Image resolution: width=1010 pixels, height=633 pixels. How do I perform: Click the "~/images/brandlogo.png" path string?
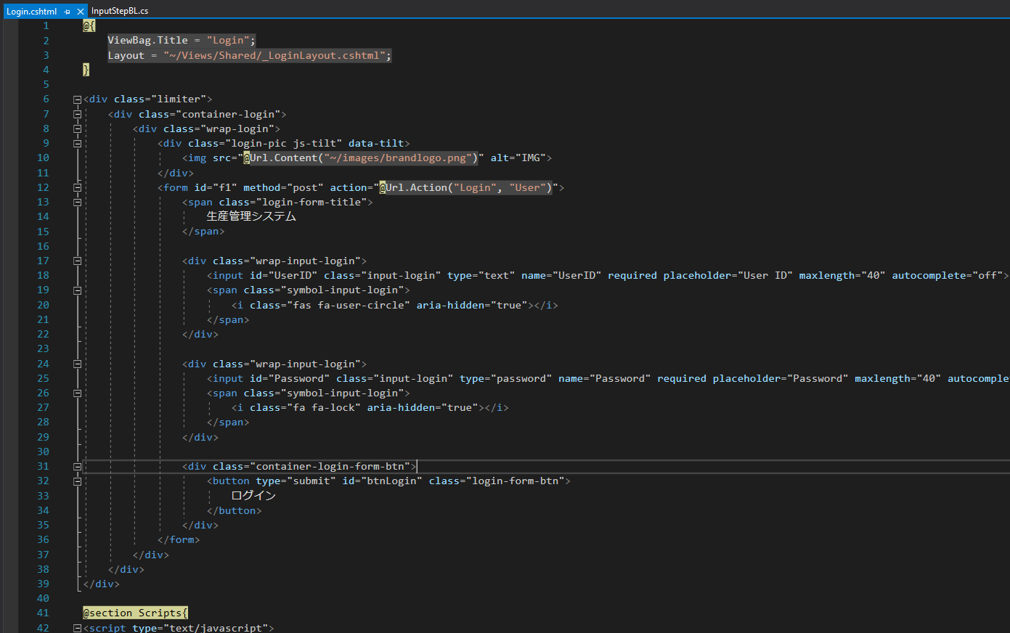coord(399,158)
